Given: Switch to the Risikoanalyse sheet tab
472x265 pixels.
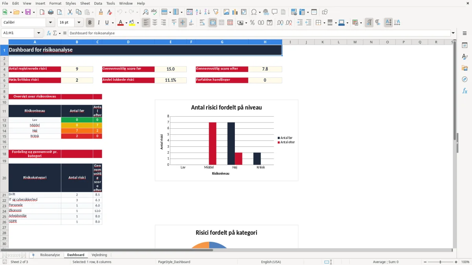Looking at the screenshot, I should click(50, 255).
